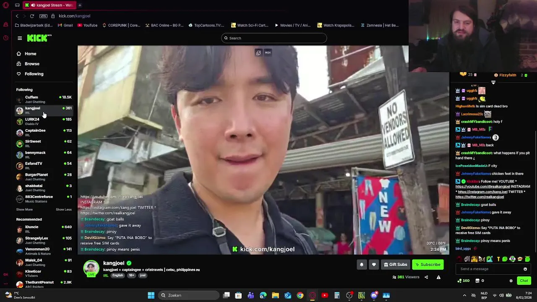Screen dimensions: 537x302
Task: Reload the page in browser
Action: pos(32,16)
